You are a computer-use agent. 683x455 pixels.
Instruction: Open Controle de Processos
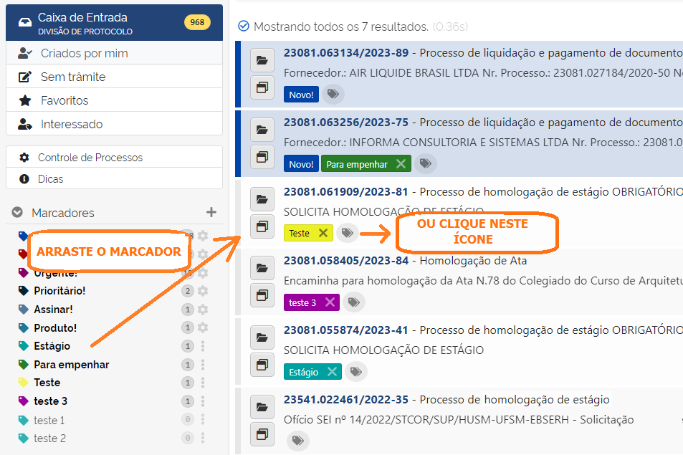pos(90,158)
